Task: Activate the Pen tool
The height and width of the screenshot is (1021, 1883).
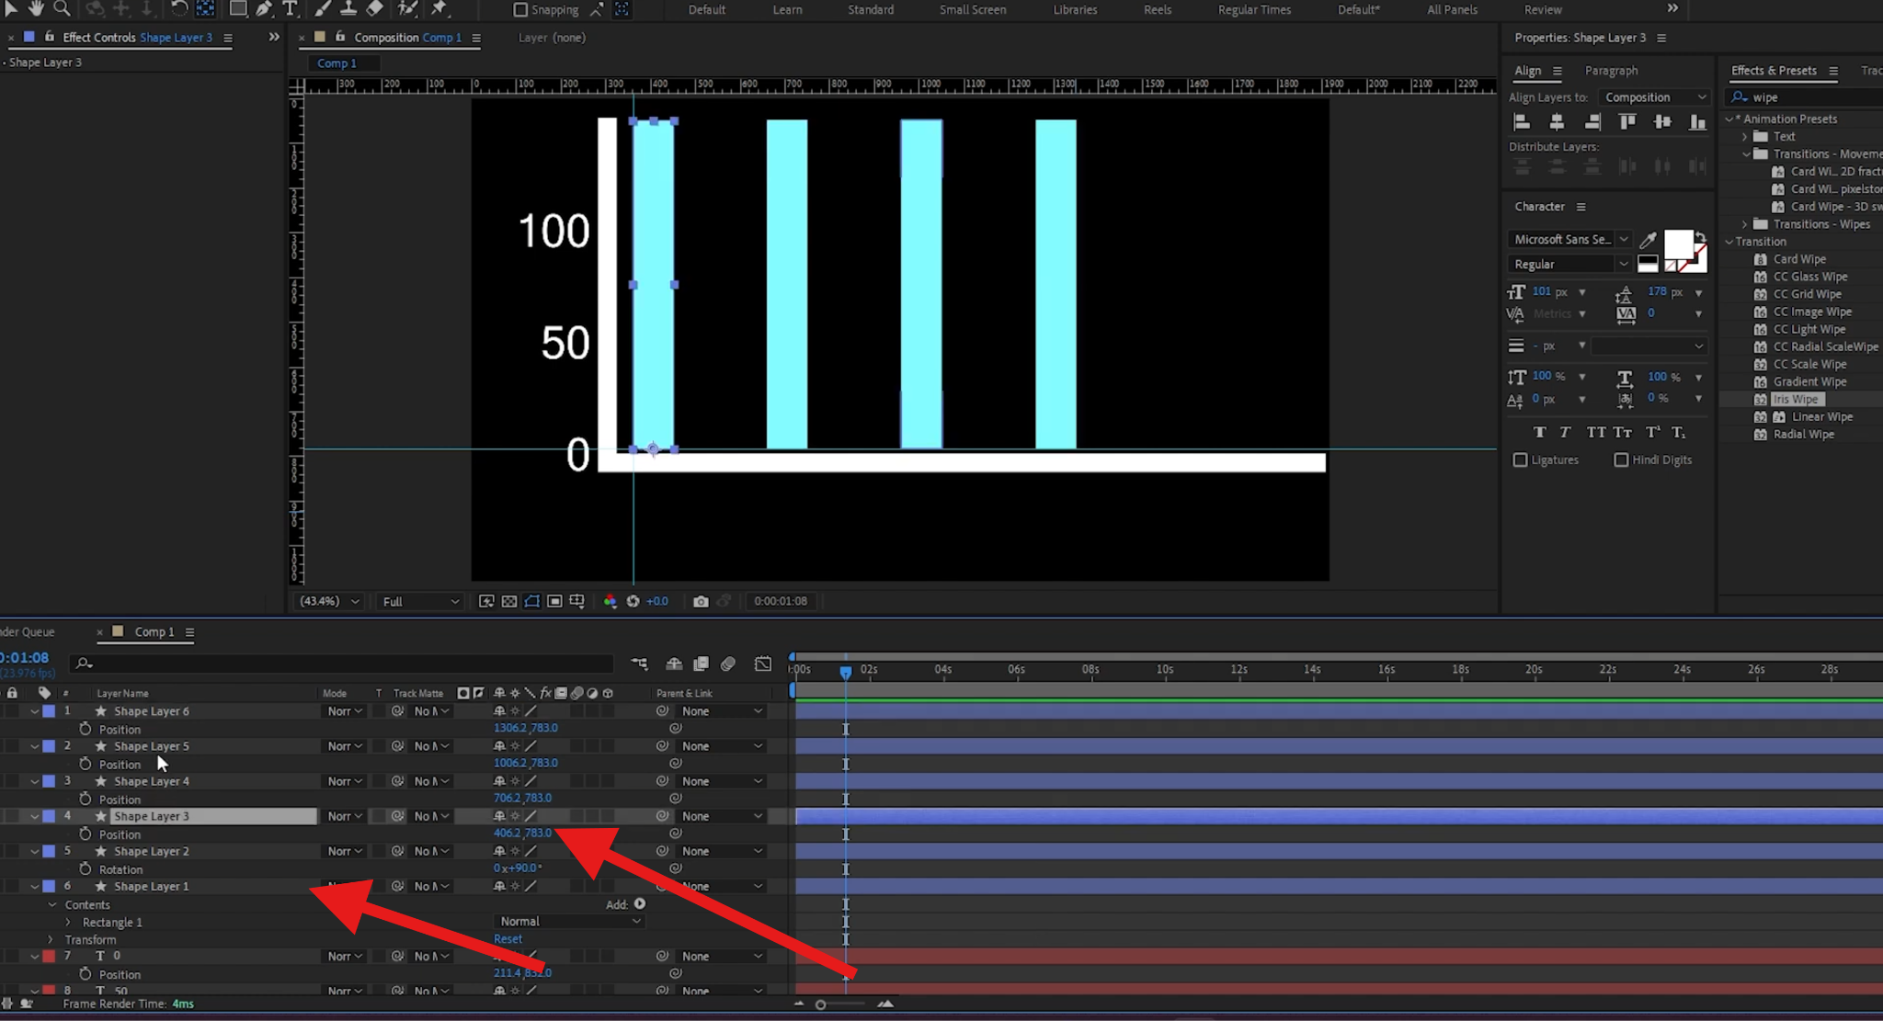Action: [x=264, y=9]
